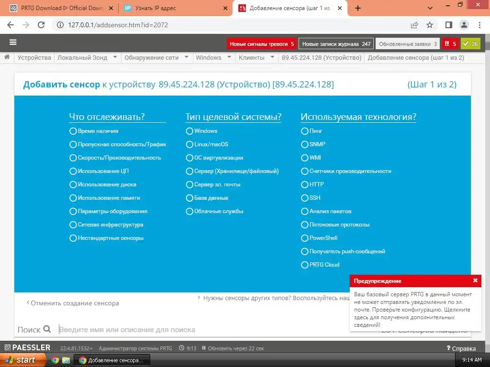The image size is (490, 367).
Task: Open the browser side panel icon
Action: click(x=449, y=25)
